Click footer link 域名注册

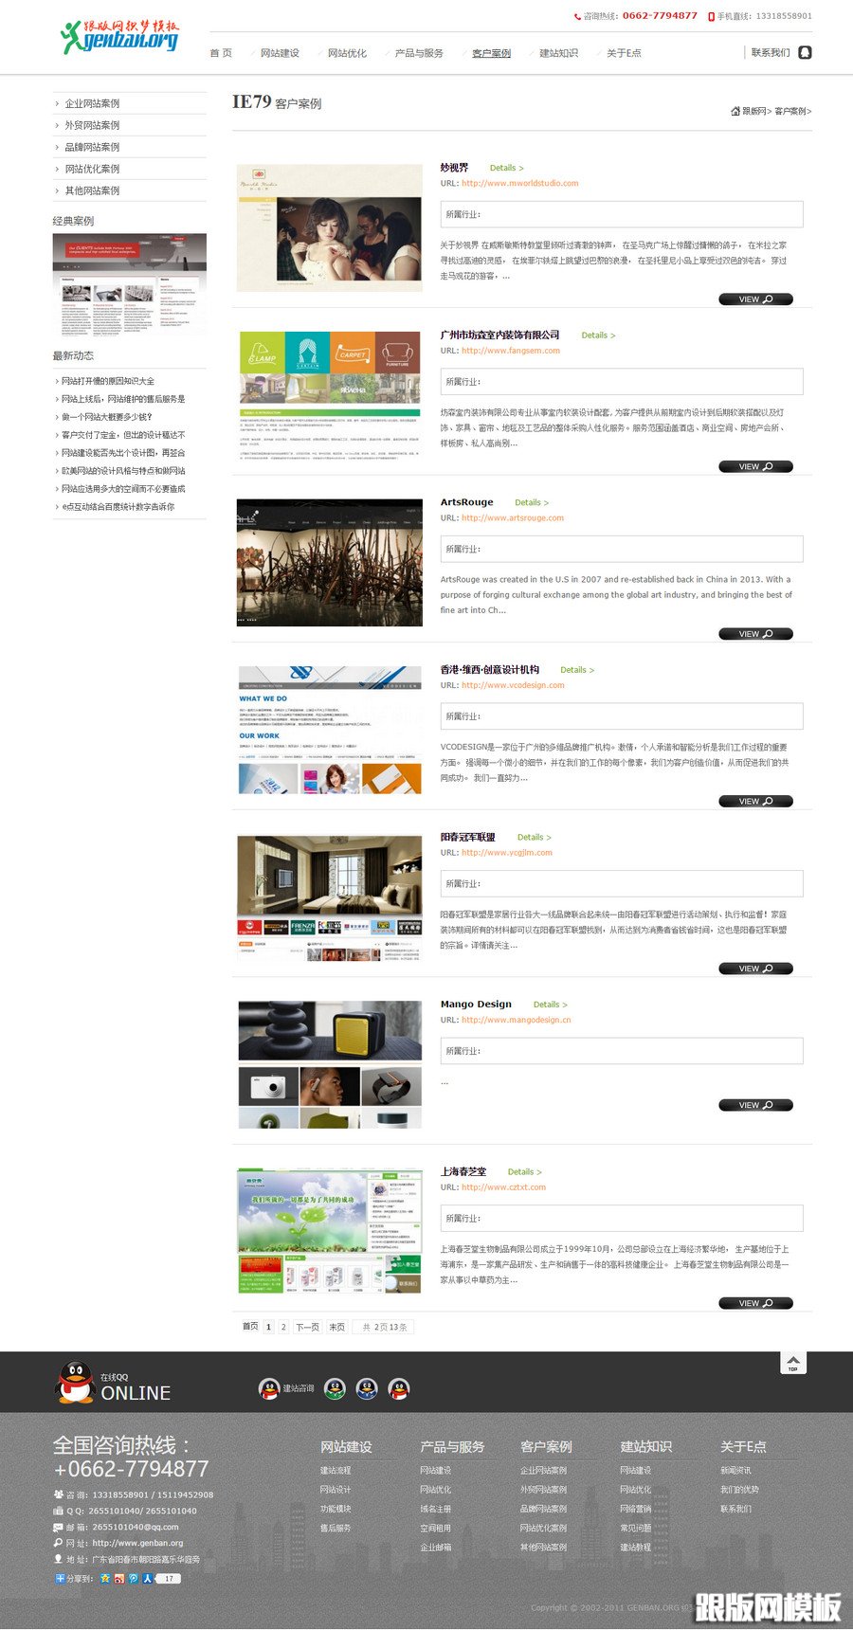coord(436,1509)
